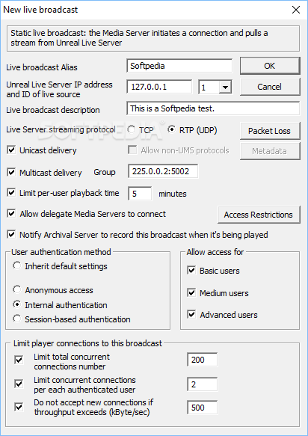The height and width of the screenshot is (436, 308).
Task: Click the 'Live Server streaming protocol' label
Action: tap(61, 129)
